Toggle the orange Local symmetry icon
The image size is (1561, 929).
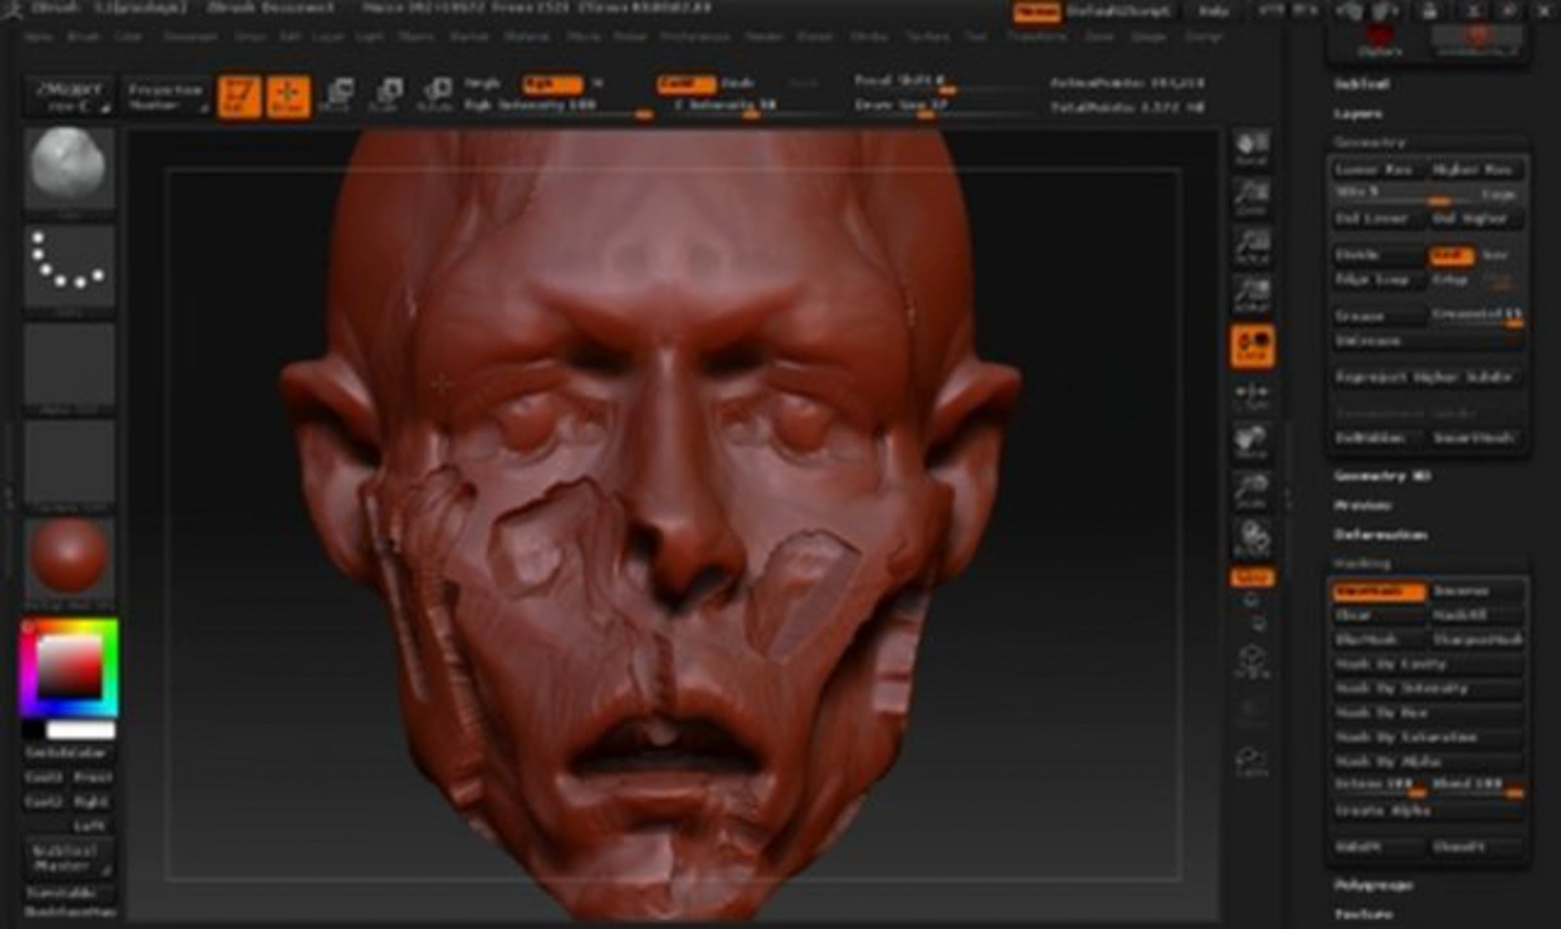(1251, 345)
